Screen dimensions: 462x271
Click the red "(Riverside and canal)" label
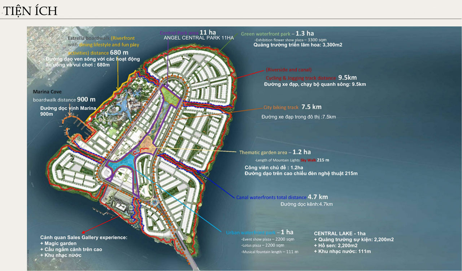288,70
